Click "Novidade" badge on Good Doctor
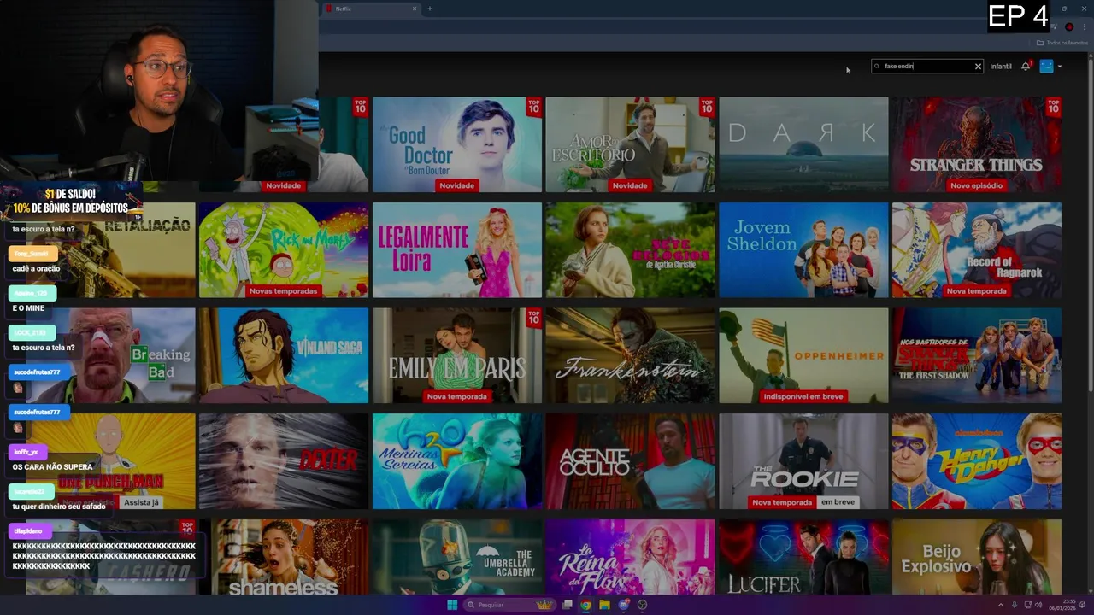 click(456, 185)
